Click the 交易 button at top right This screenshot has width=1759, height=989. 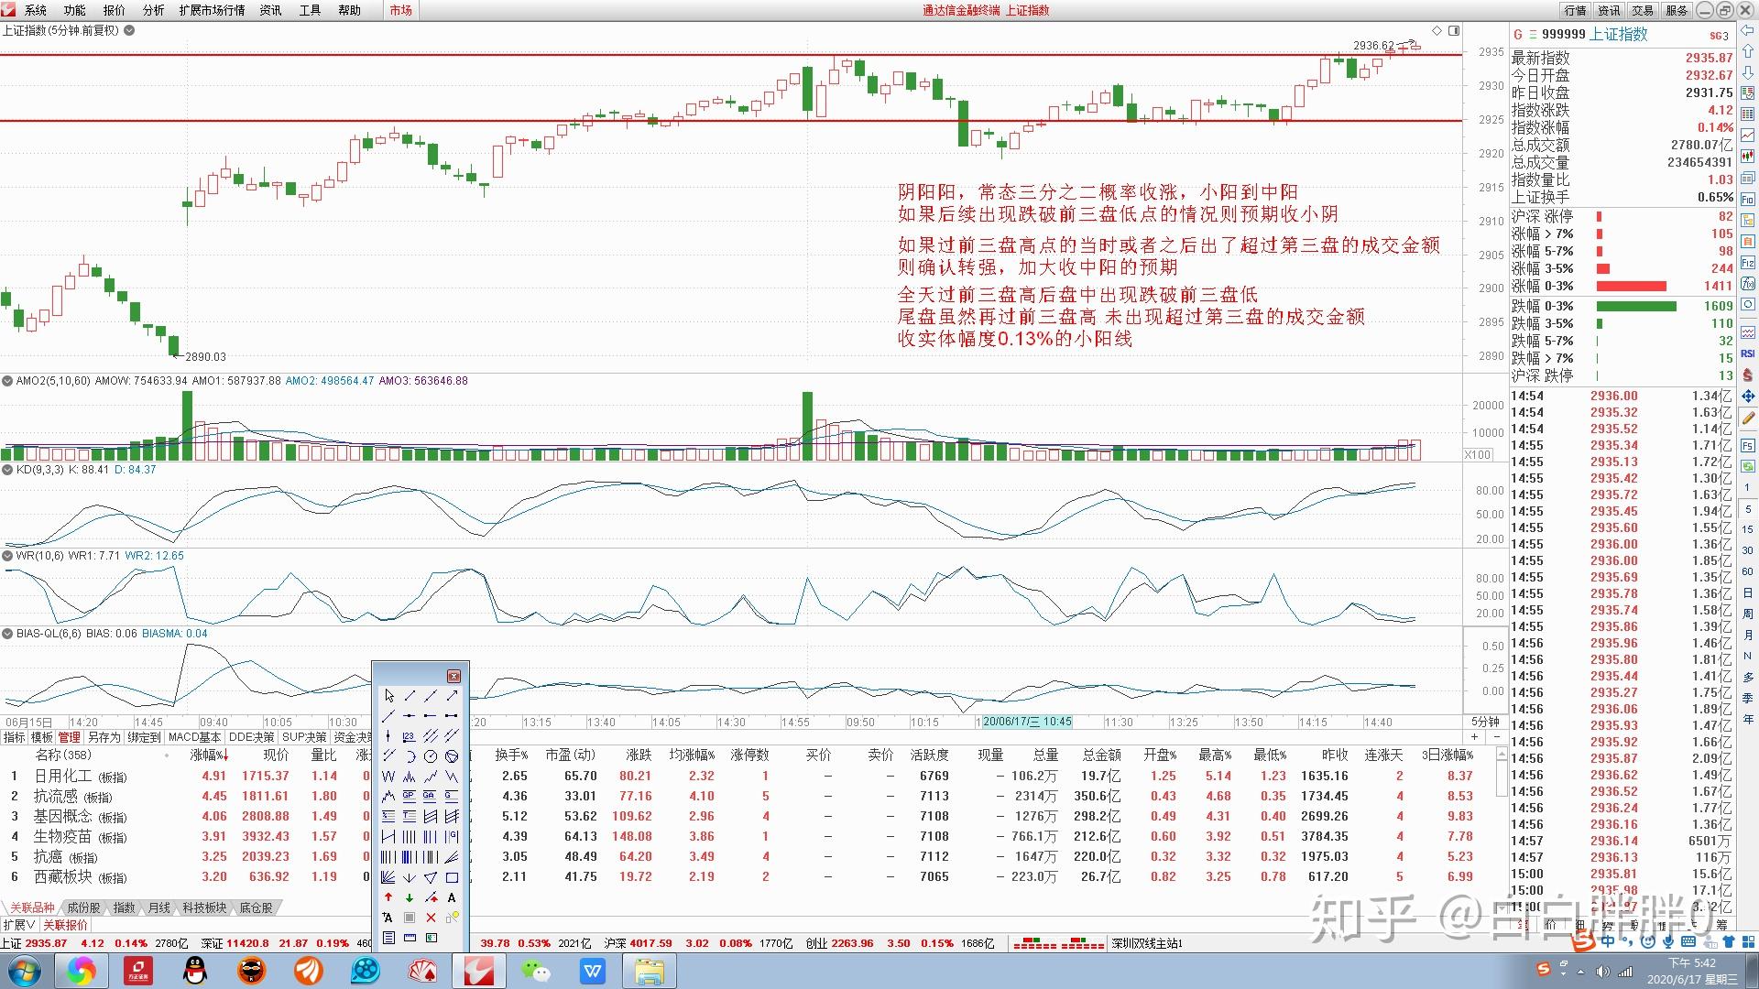click(x=1643, y=10)
